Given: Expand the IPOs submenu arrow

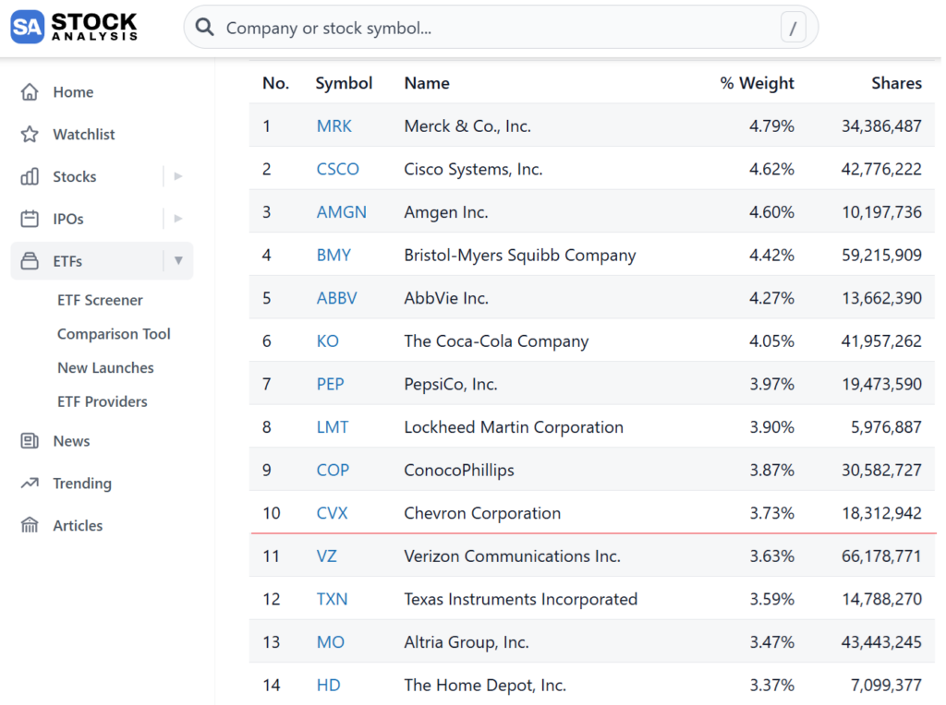Looking at the screenshot, I should pos(178,219).
